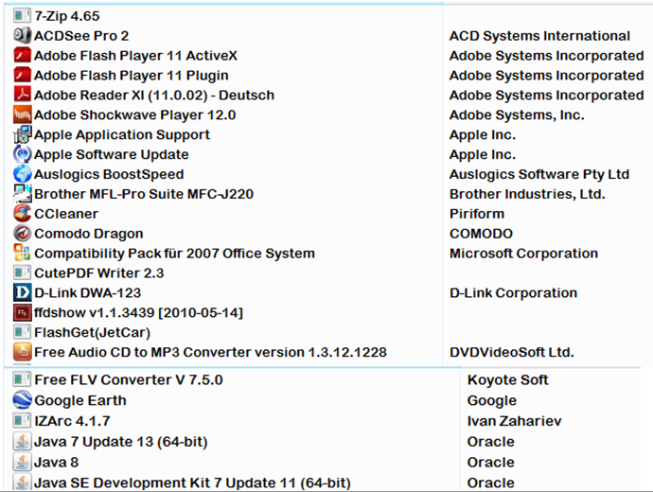Image resolution: width=653 pixels, height=492 pixels.
Task: Select Brother MFL-Pro Suite MFC-J220 name
Action: [144, 194]
